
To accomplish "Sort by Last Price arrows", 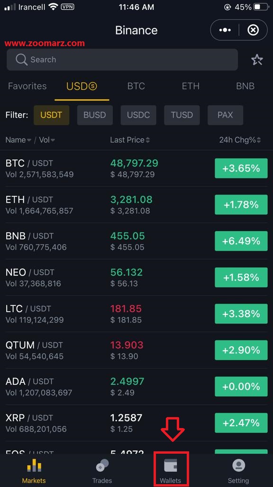I will (x=148, y=140).
